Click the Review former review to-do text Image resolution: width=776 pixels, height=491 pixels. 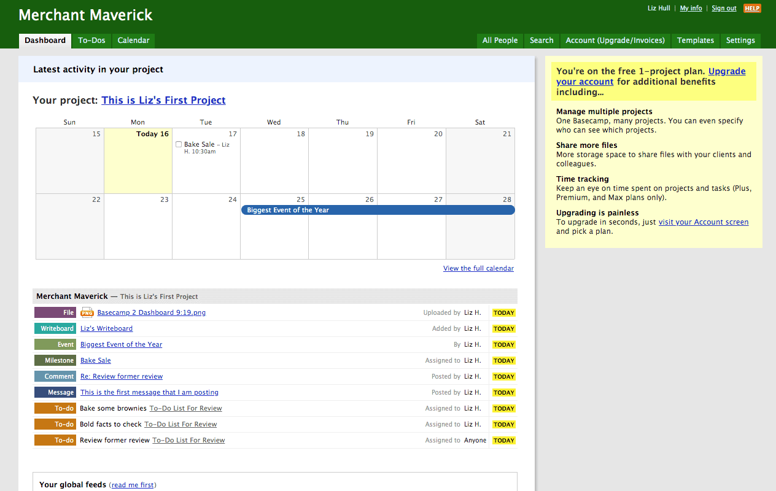pos(114,440)
